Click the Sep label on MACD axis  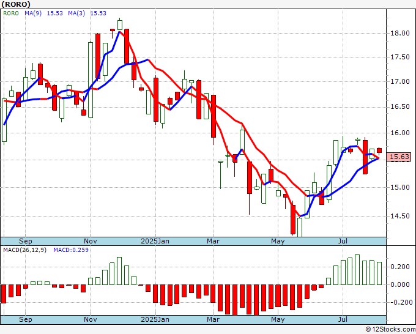click(26, 319)
